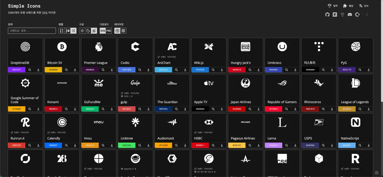
Task: Switch to light color scheme
Action: click(82, 31)
